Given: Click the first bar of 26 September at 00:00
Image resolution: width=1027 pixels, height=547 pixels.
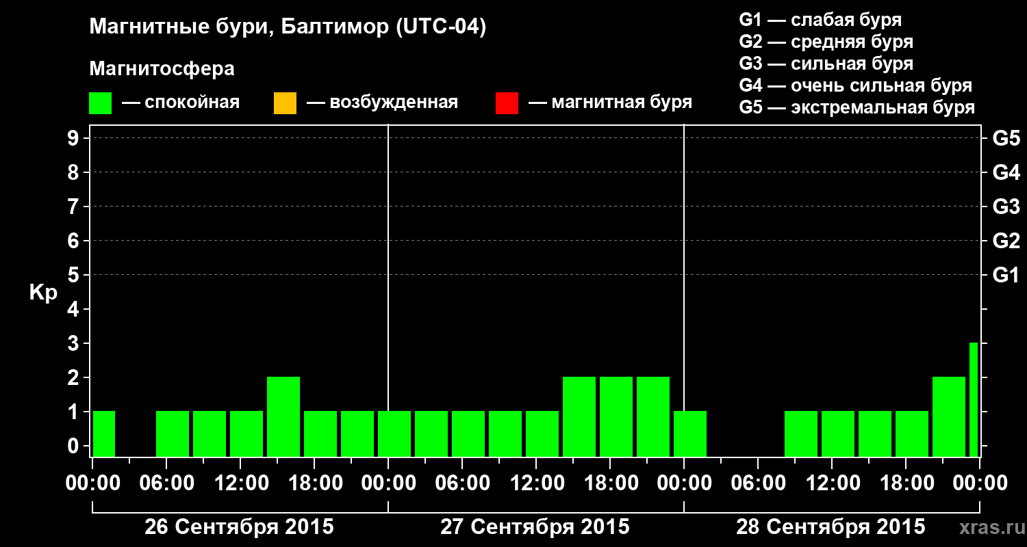Looking at the screenshot, I should pos(104,433).
